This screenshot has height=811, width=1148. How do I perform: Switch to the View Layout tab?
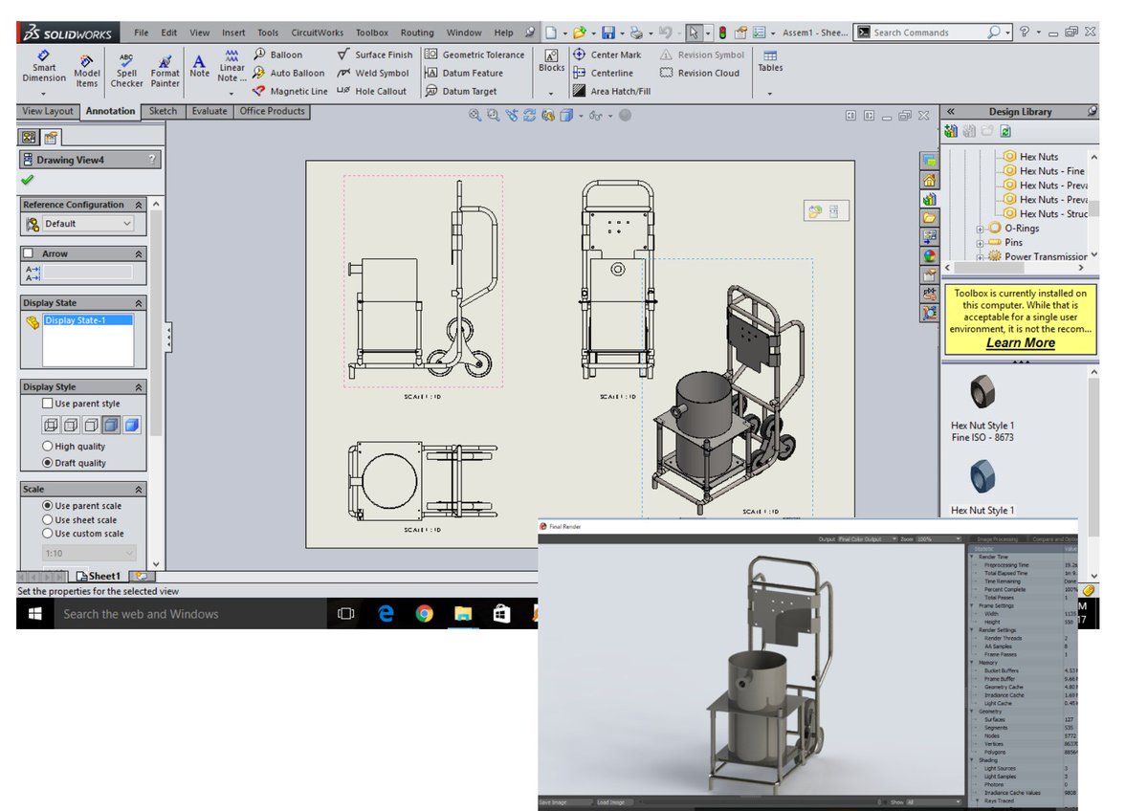point(48,111)
